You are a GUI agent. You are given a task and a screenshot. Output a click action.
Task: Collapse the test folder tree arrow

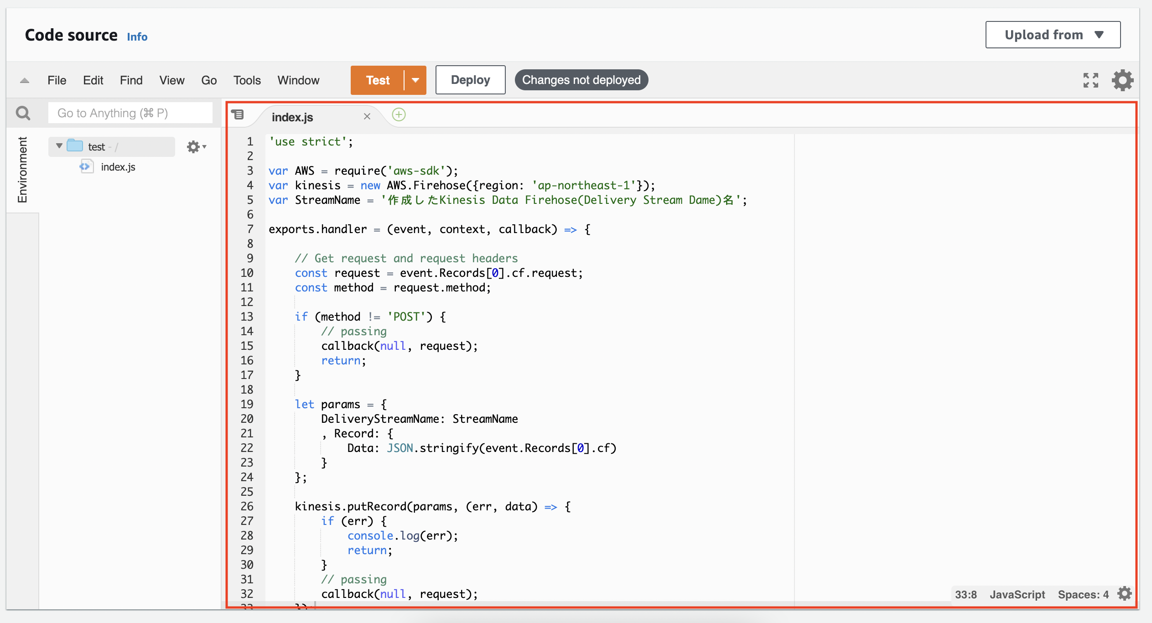(x=59, y=146)
